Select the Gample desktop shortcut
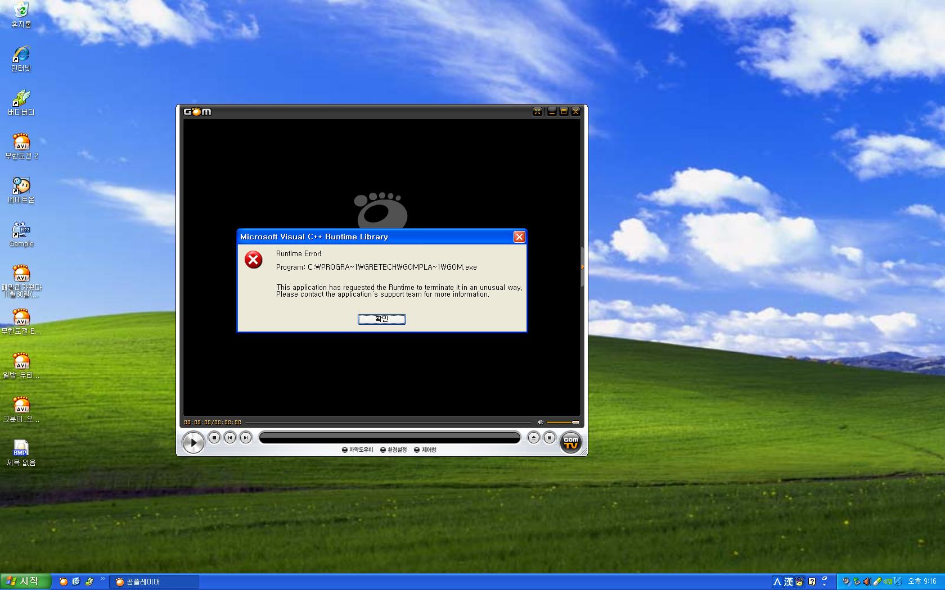The image size is (945, 590). pyautogui.click(x=21, y=234)
